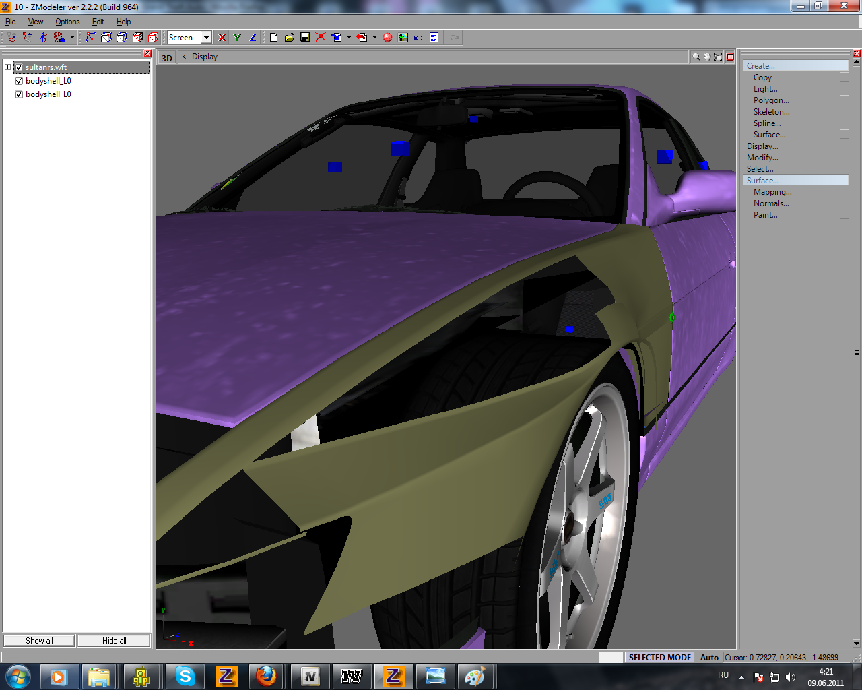Image resolution: width=862 pixels, height=690 pixels.
Task: Click the save floppy disk icon
Action: click(x=305, y=38)
